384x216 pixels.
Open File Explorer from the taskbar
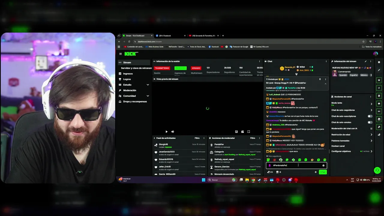point(247,180)
